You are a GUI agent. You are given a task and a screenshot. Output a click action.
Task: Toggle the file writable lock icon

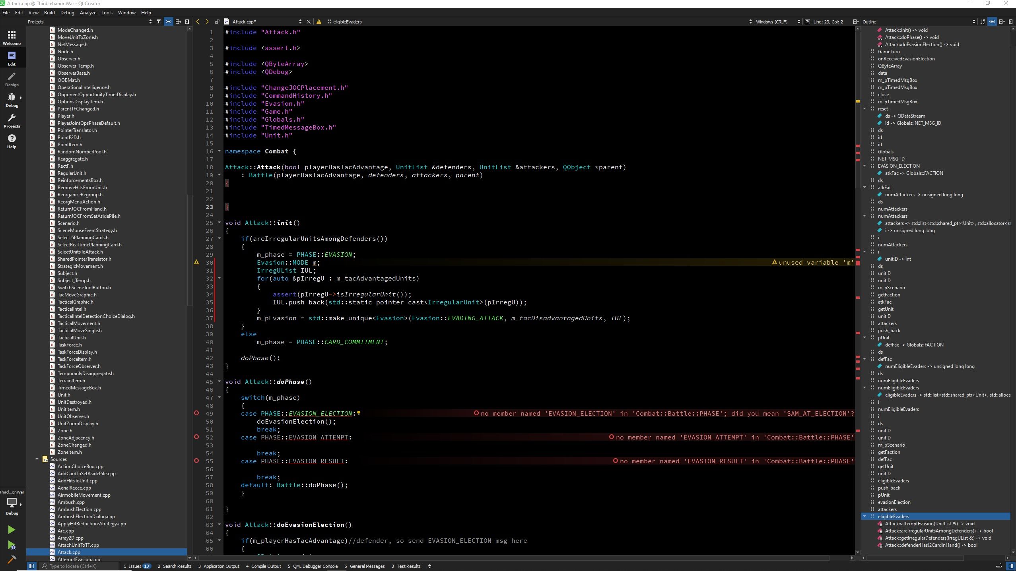point(217,21)
